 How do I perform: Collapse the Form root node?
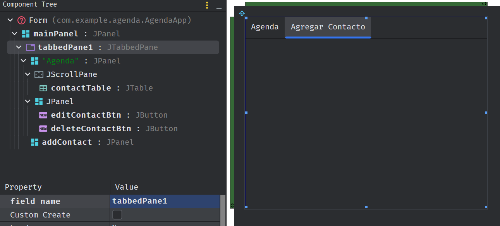[x=10, y=21]
